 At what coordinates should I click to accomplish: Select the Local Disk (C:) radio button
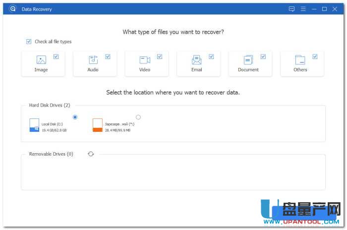(75, 117)
